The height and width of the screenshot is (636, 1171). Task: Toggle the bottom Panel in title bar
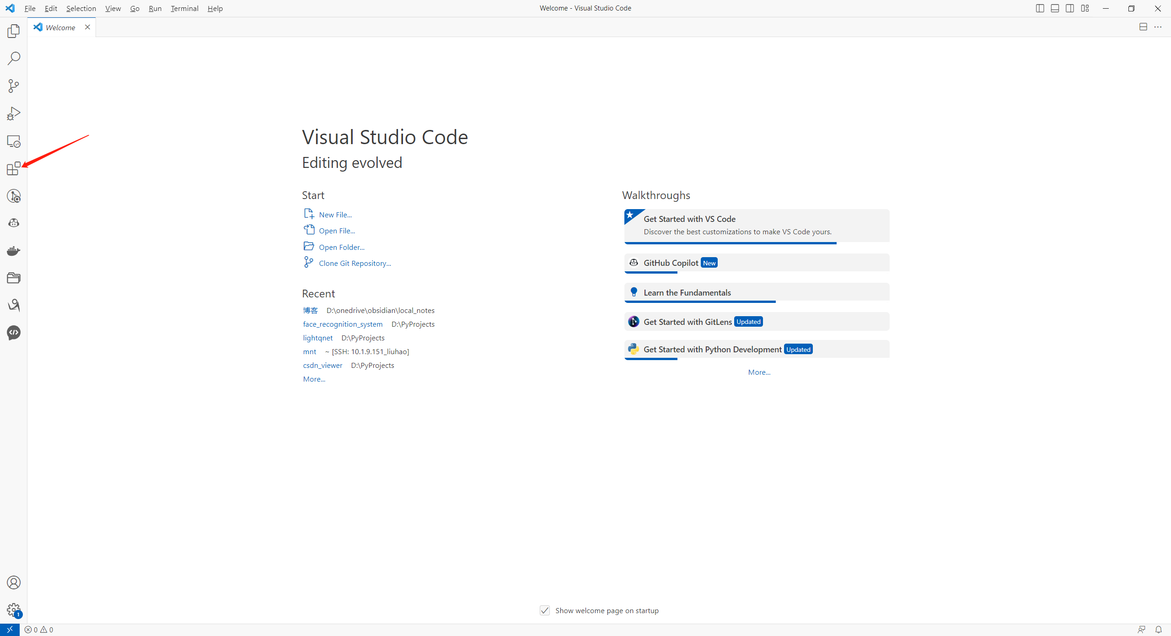pyautogui.click(x=1055, y=8)
